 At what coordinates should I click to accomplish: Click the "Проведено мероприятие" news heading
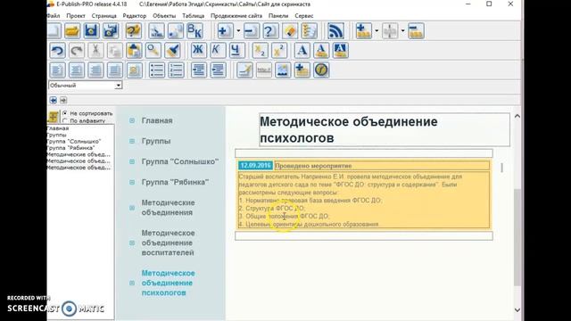point(313,166)
